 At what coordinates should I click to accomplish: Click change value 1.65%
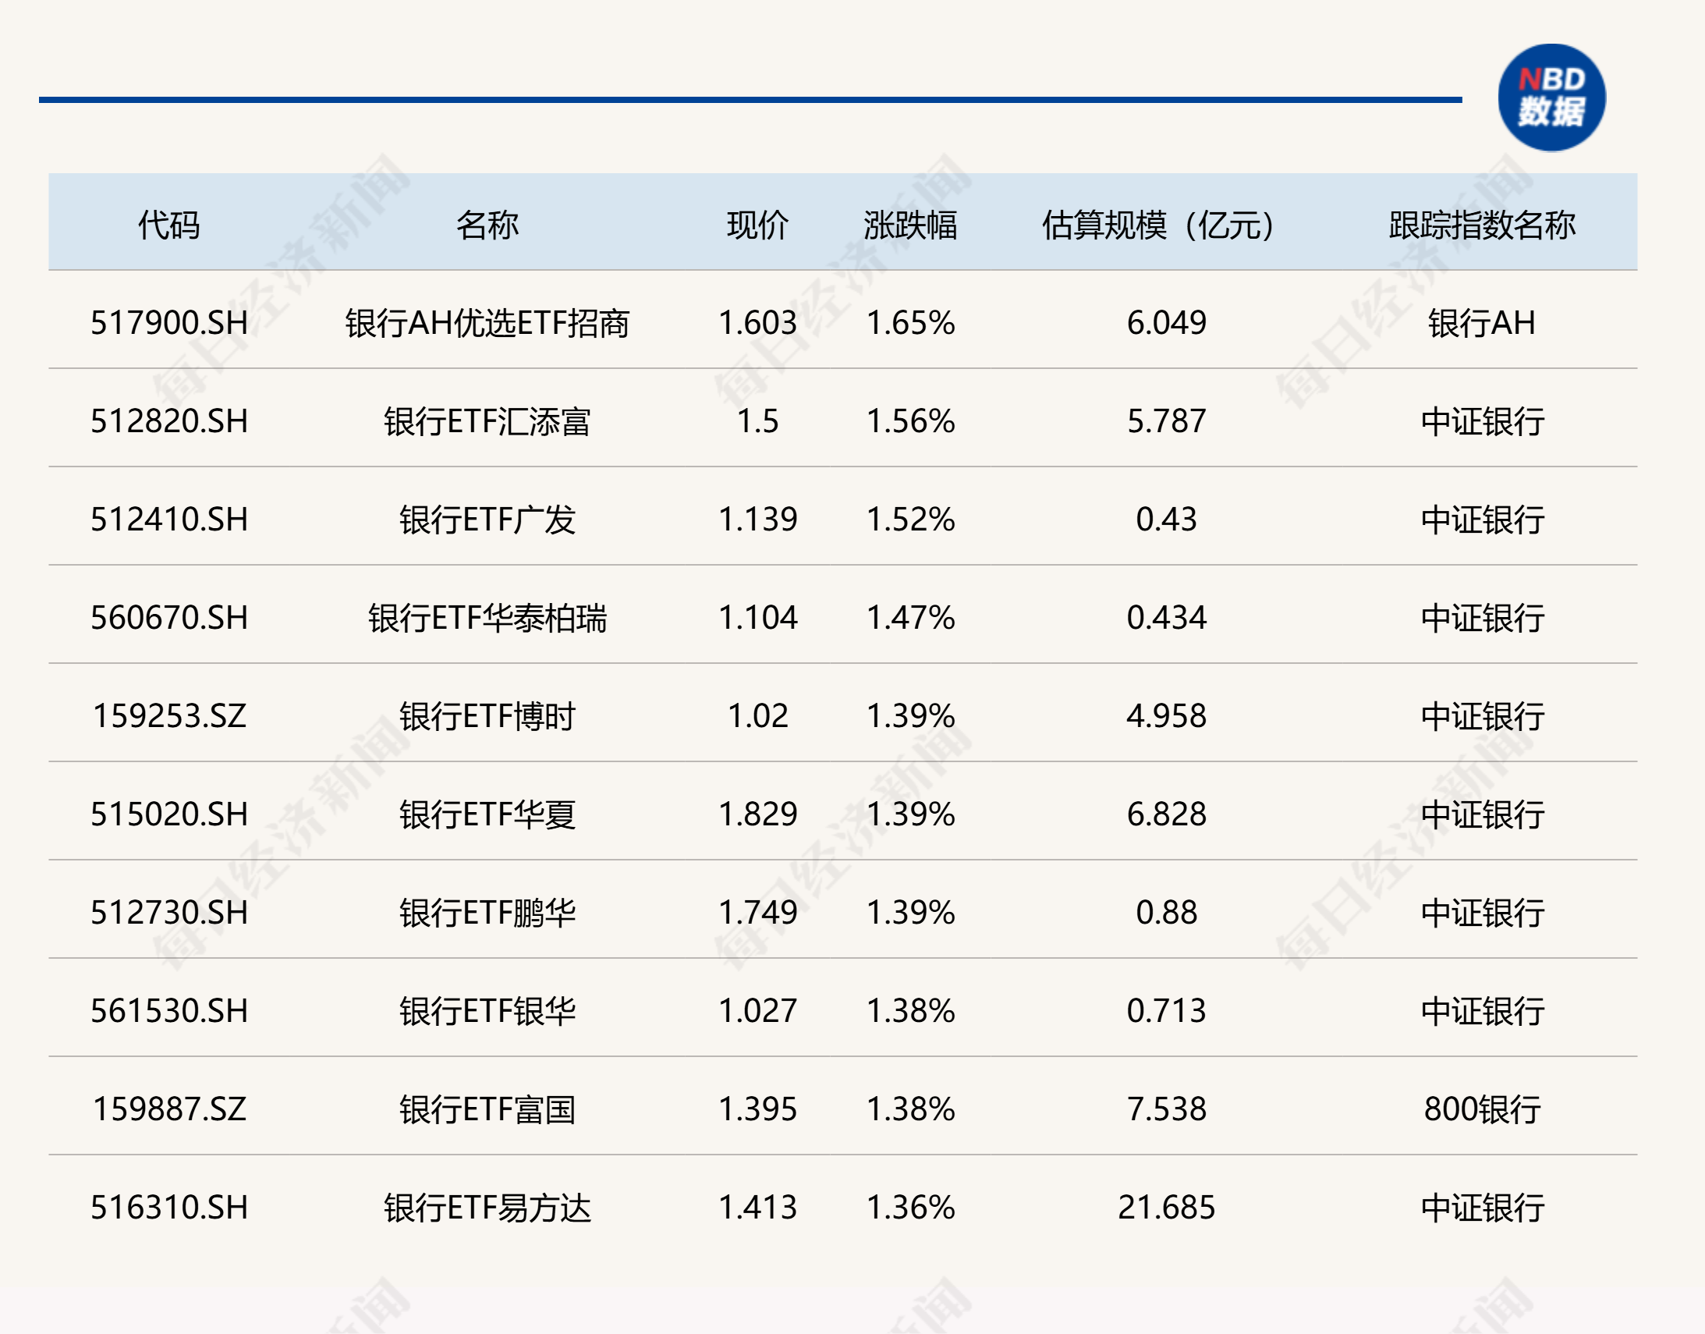[910, 322]
